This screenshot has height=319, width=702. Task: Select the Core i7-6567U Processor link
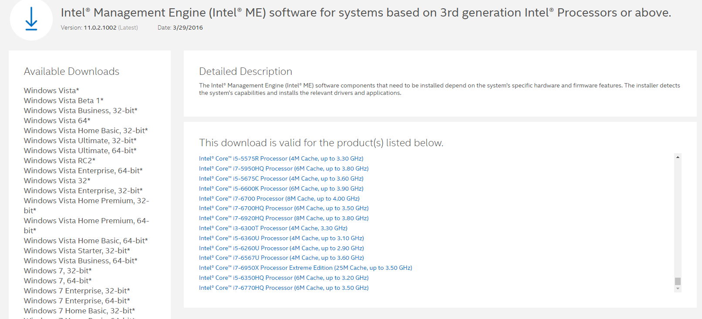[x=281, y=258]
